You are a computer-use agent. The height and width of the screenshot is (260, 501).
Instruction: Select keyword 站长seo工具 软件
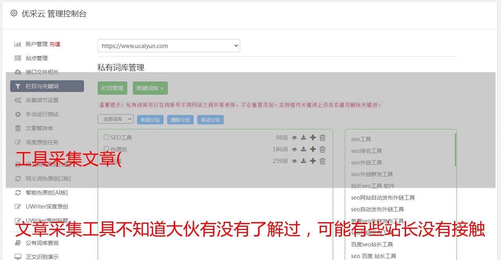tap(373, 186)
